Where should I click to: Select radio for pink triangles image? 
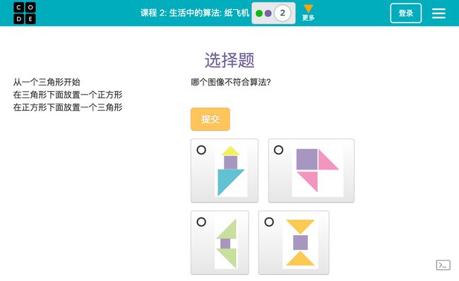tap(278, 150)
